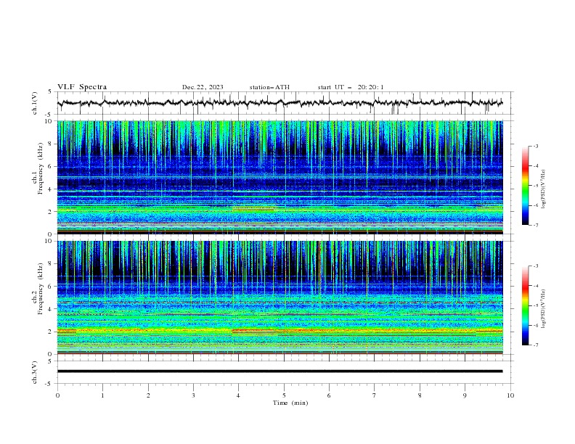Click time axis tick label '4'
This screenshot has height=444, width=575.
click(x=238, y=395)
